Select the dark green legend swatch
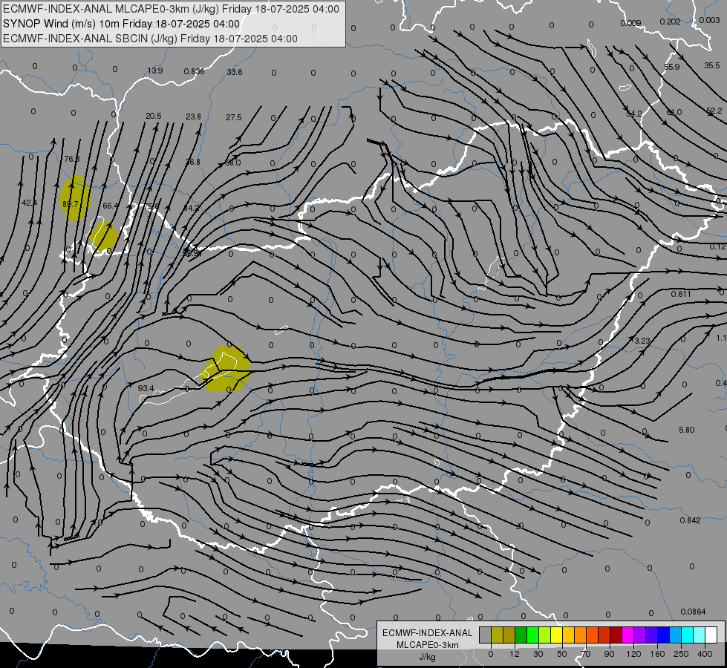 point(521,635)
